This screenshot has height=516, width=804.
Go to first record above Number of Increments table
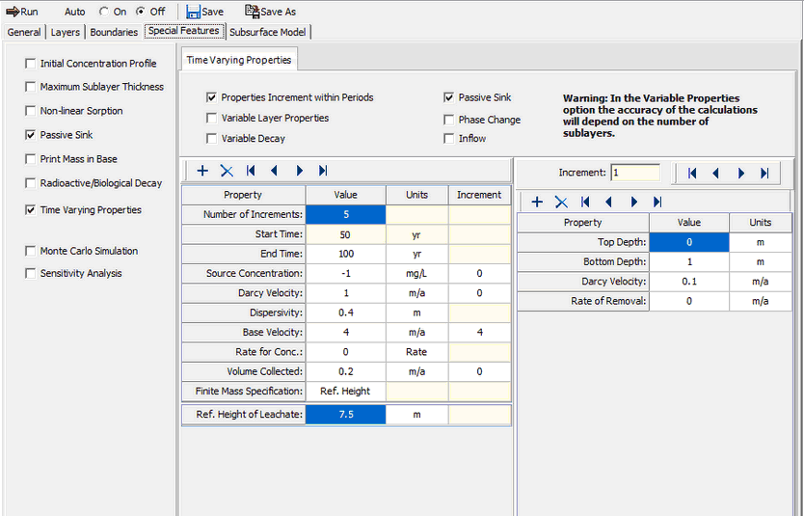(x=251, y=171)
